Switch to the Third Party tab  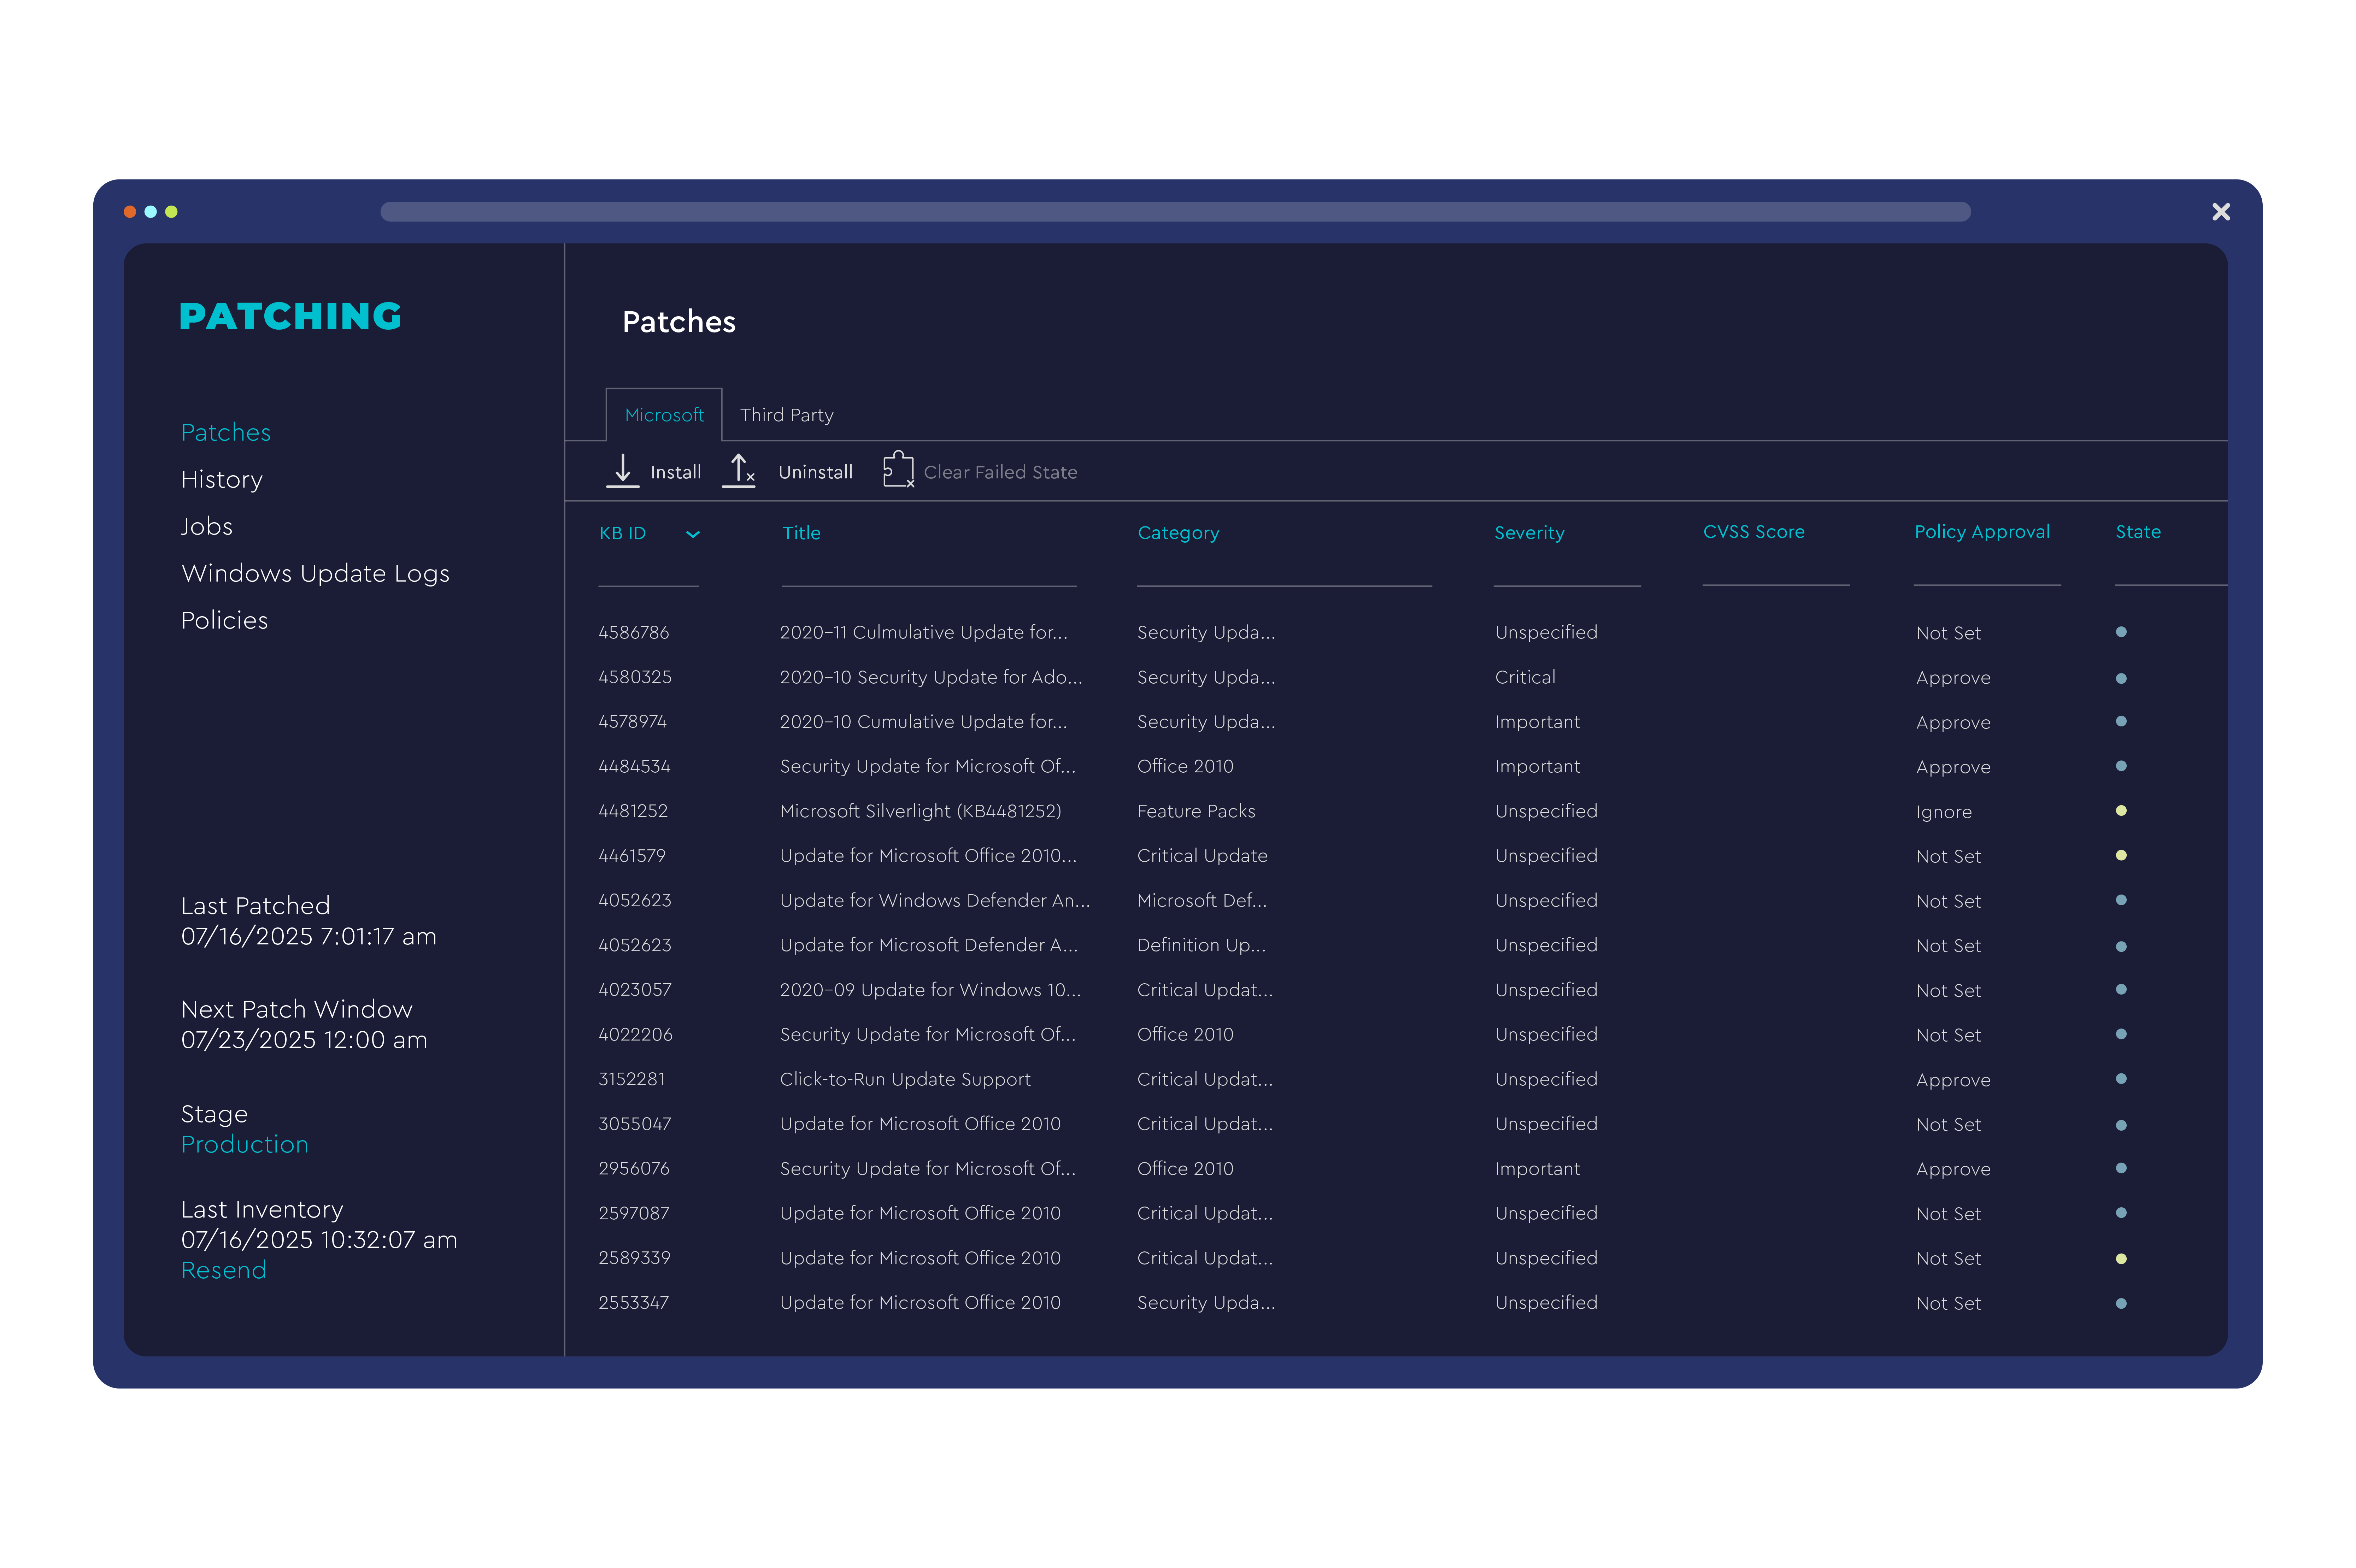(x=786, y=415)
